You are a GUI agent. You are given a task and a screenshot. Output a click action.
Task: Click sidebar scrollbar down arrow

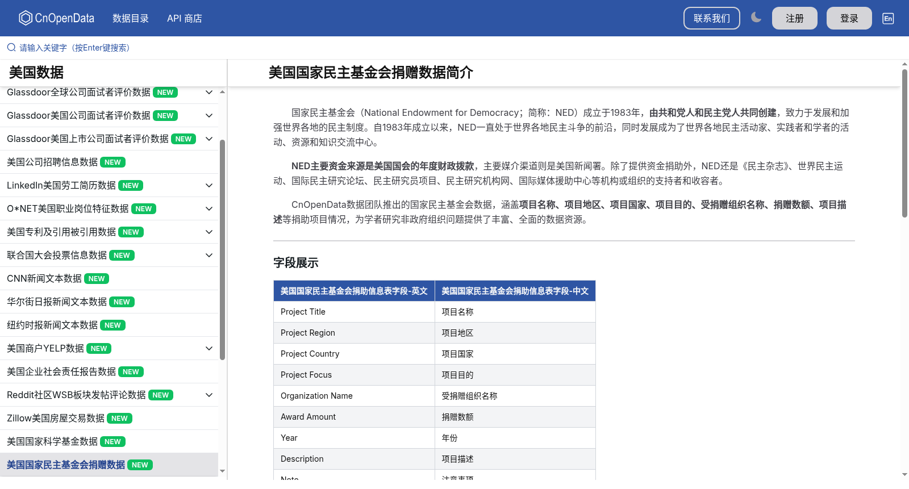point(222,471)
